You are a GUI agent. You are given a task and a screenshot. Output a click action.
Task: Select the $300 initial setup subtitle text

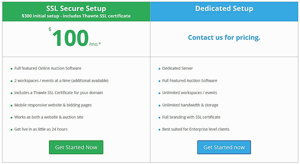coord(76,16)
